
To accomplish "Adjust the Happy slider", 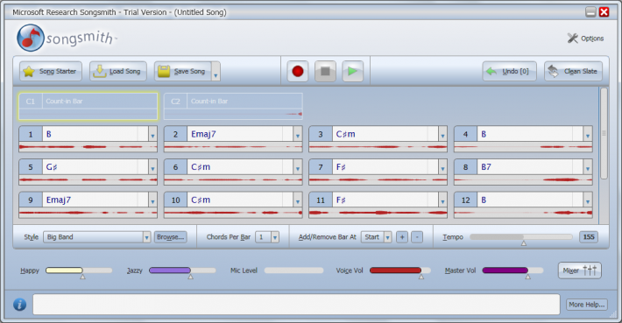I will 79,271.
